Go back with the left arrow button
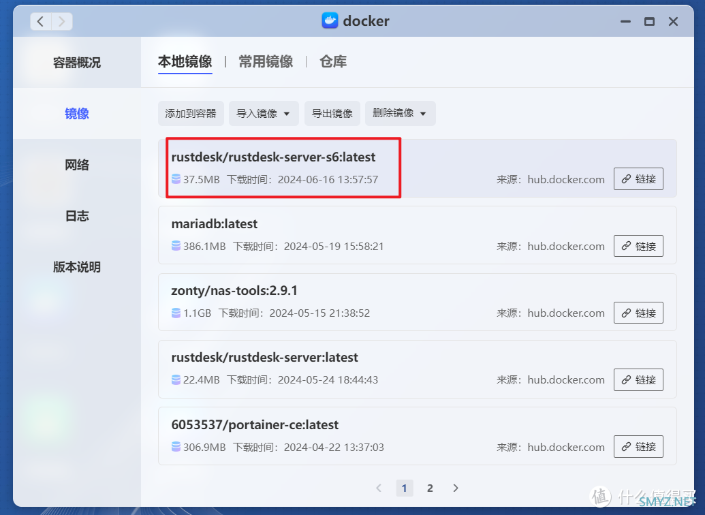 click(41, 21)
